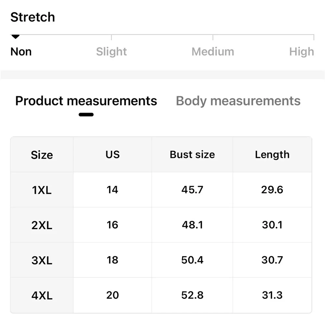This screenshot has height=325, width=325.
Task: Click the Size column header
Action: 42,155
